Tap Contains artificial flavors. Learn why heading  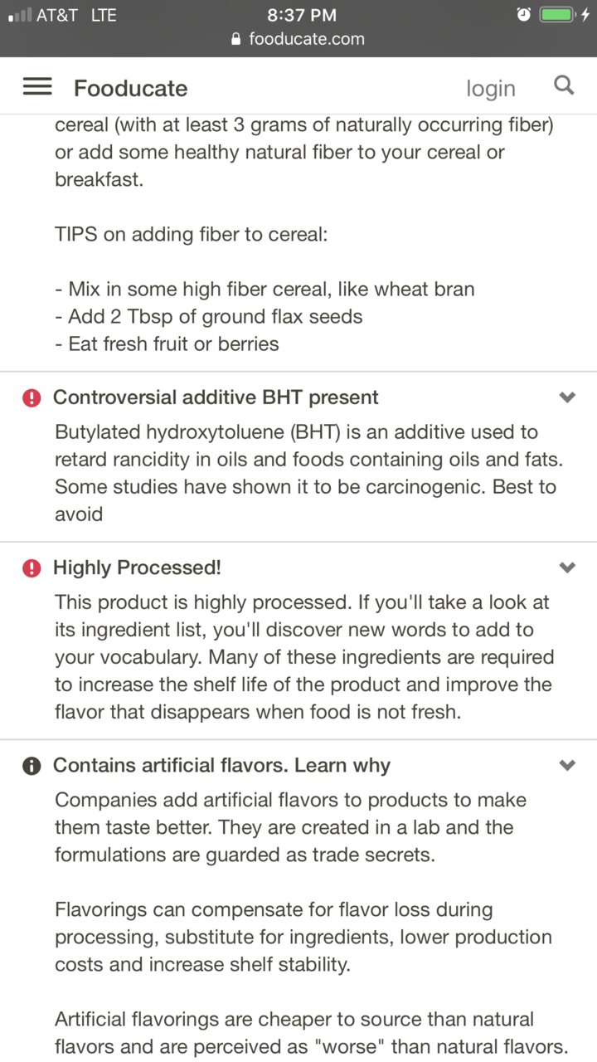[x=221, y=765]
